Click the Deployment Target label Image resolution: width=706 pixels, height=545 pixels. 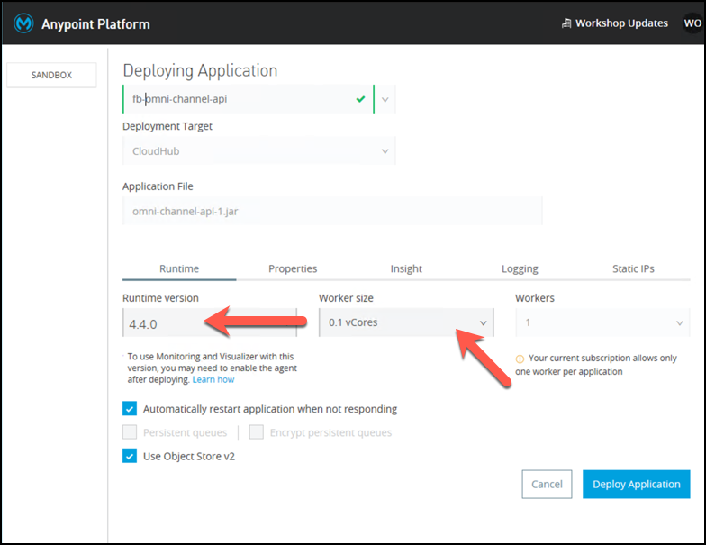(x=167, y=126)
